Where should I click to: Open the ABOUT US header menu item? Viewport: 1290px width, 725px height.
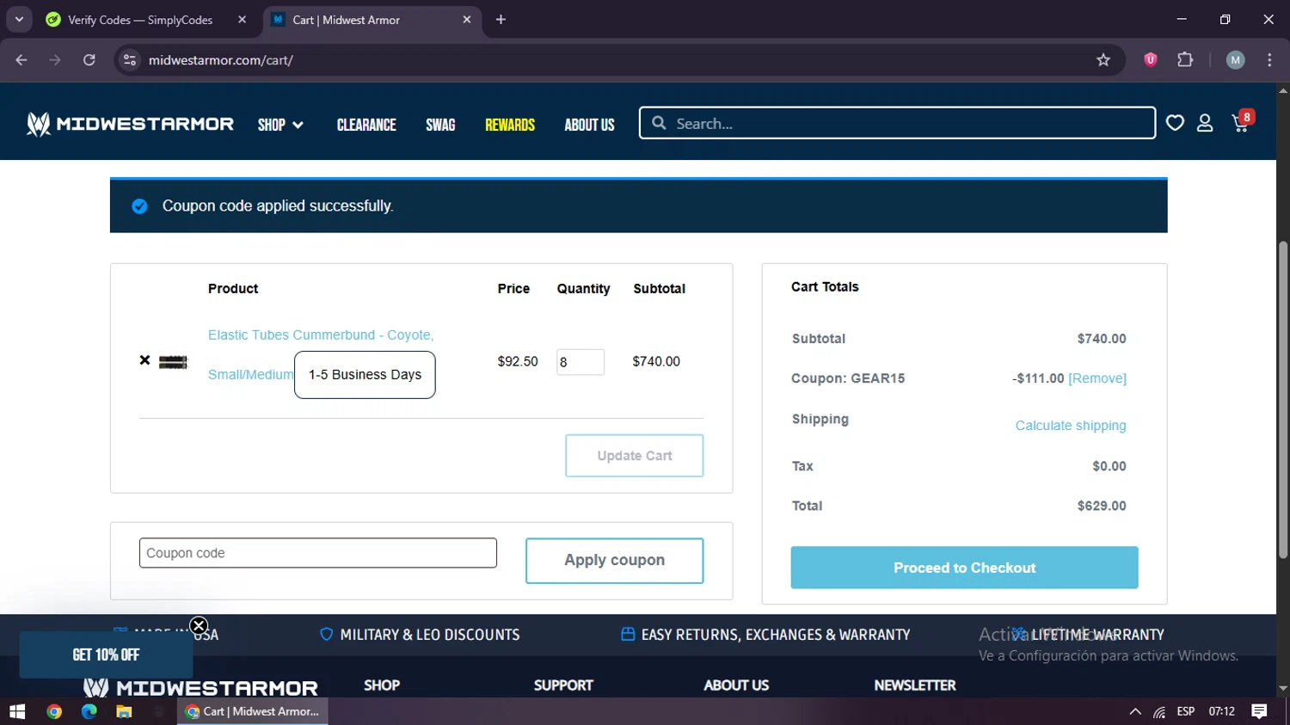tap(589, 125)
